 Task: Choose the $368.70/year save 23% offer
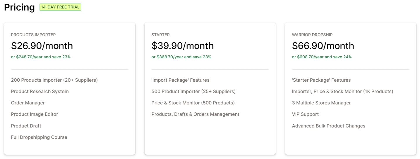click(181, 57)
